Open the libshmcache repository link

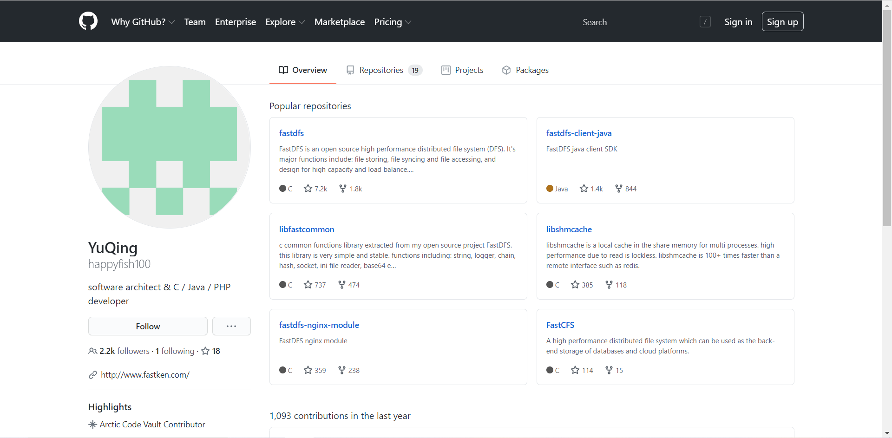[x=569, y=229]
